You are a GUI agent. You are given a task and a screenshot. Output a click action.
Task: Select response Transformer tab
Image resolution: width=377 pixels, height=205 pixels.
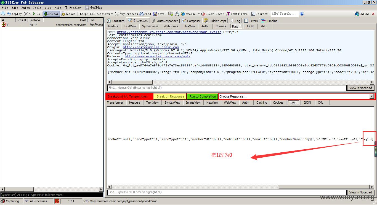pos(115,102)
